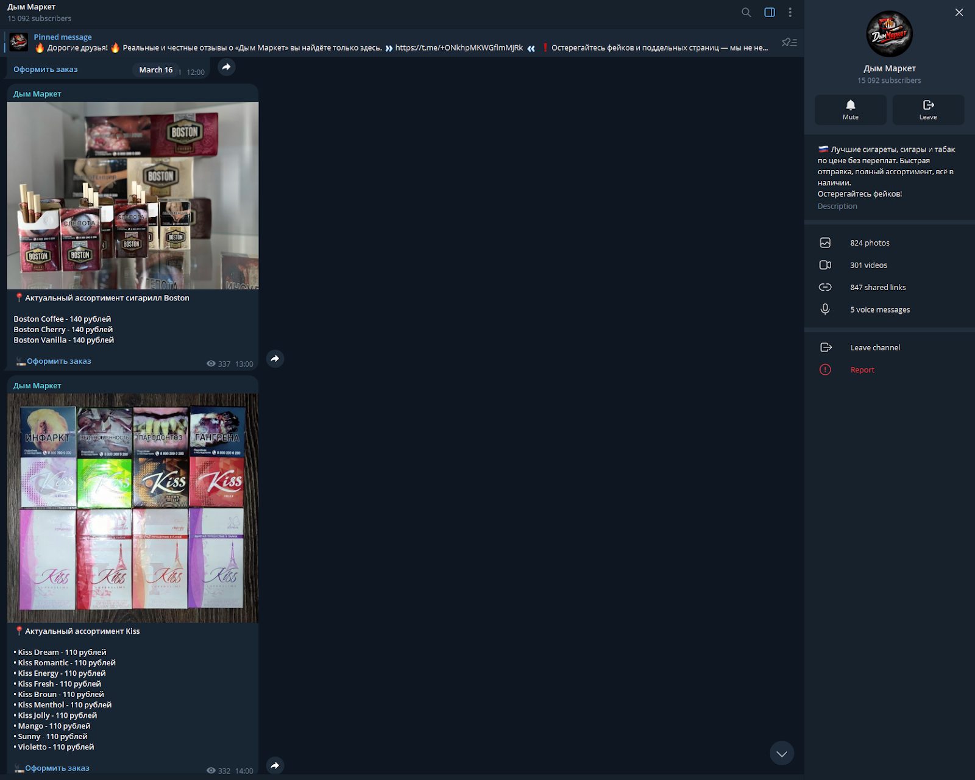This screenshot has height=780, width=975.
Task: Open channel search magnifier icon
Action: tap(746, 12)
